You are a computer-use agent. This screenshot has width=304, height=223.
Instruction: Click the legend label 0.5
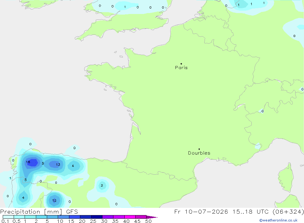[x=16, y=221]
